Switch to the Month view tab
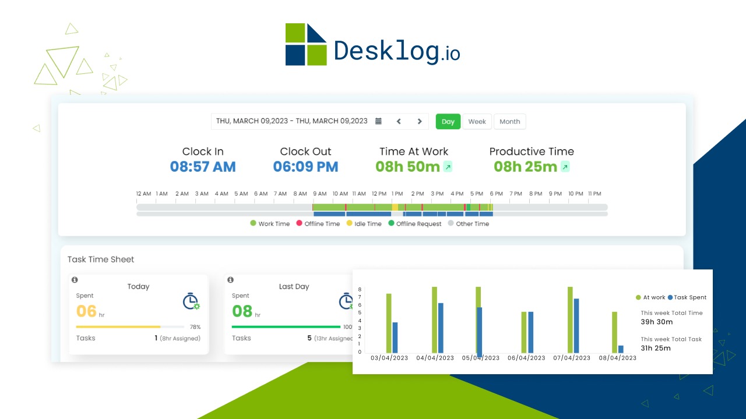This screenshot has width=746, height=419. point(509,122)
